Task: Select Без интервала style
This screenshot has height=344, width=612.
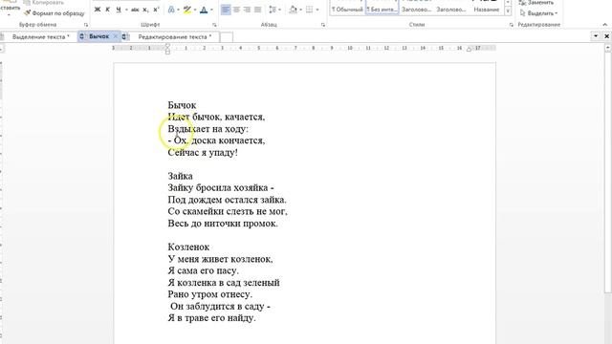Action: click(x=382, y=8)
